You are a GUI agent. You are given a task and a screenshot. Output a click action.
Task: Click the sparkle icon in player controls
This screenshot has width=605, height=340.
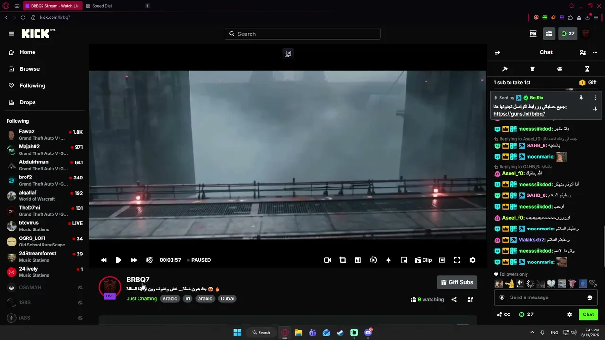pos(389,260)
